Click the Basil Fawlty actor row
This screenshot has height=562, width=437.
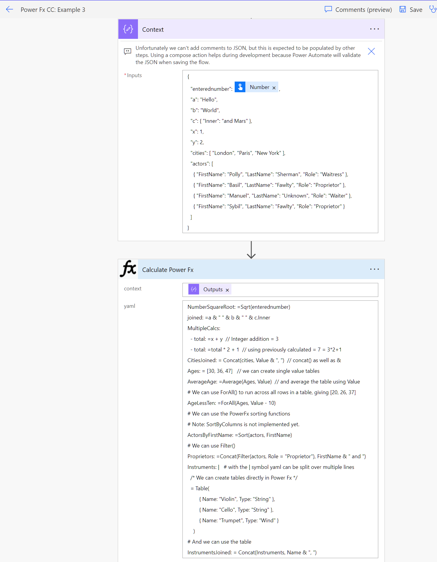tap(269, 185)
